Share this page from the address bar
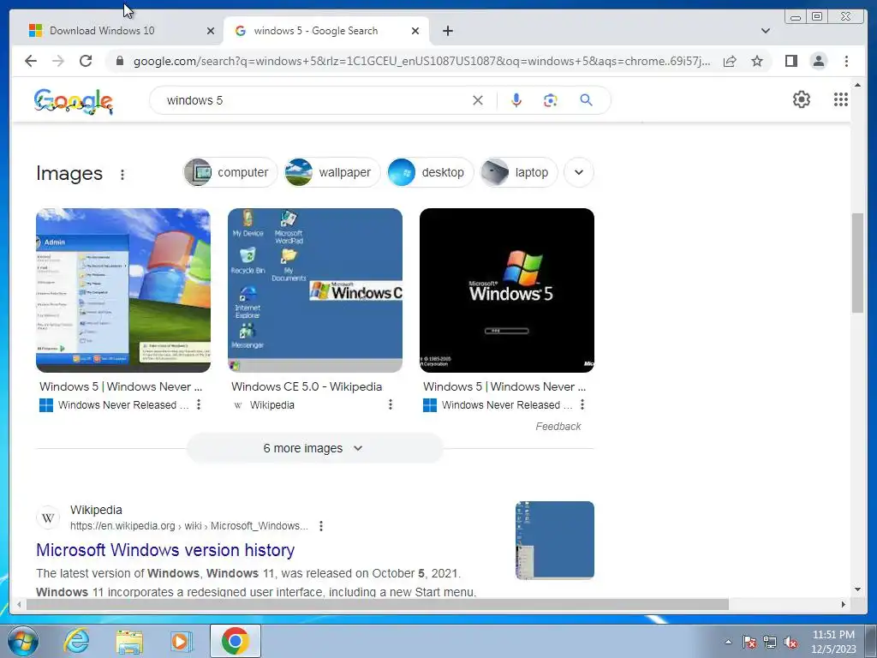This screenshot has width=877, height=658. pos(730,61)
